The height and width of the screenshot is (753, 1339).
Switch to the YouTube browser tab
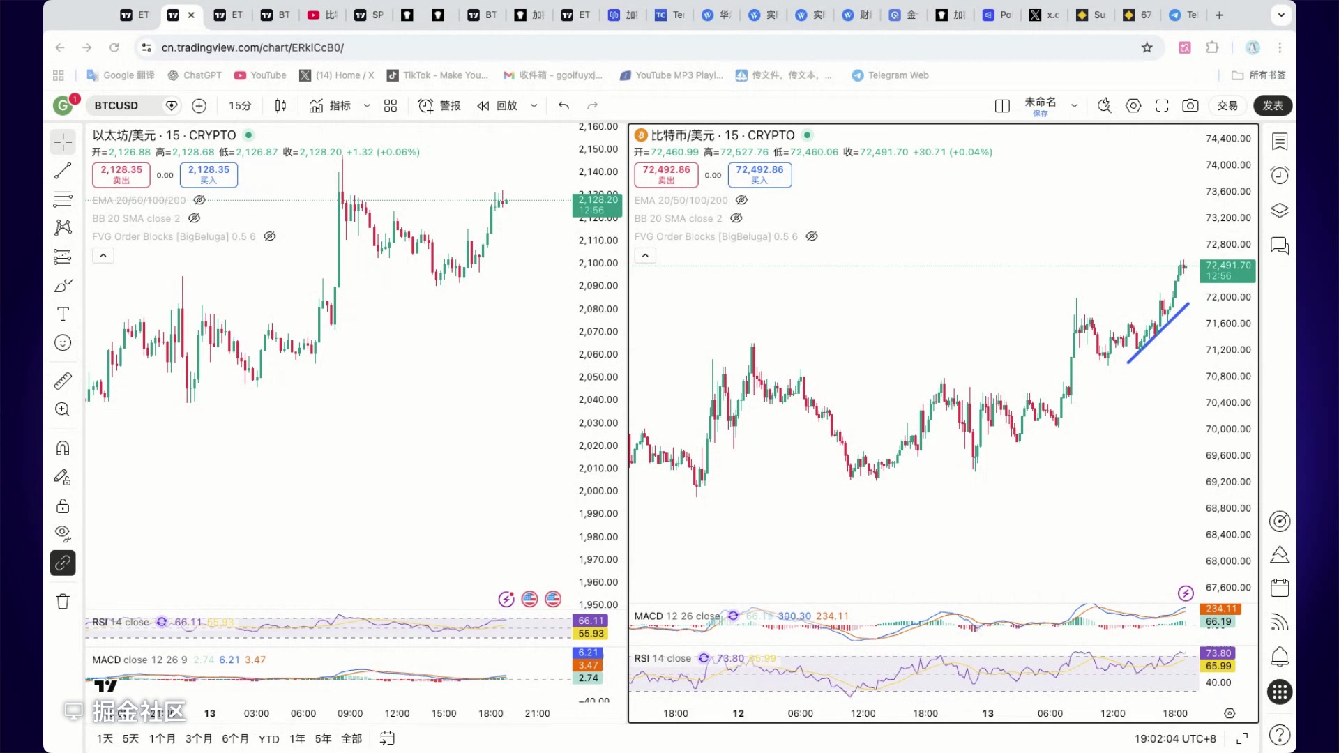pos(321,15)
